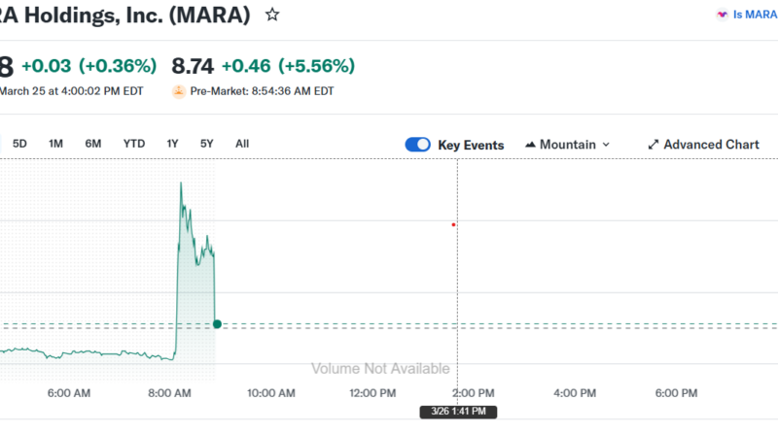Click the Advanced Chart expand arrows icon
The image size is (778, 432).
pyautogui.click(x=654, y=145)
